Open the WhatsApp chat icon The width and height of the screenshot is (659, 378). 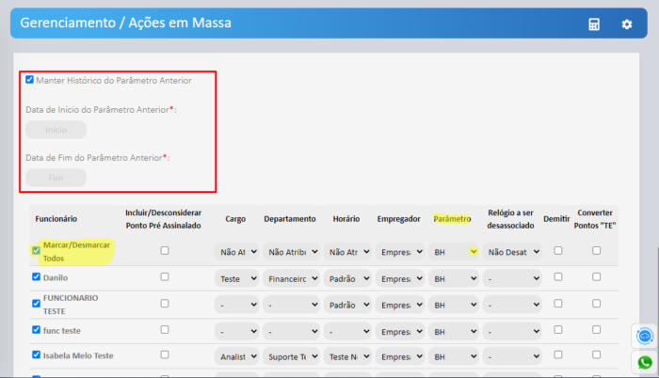[645, 361]
